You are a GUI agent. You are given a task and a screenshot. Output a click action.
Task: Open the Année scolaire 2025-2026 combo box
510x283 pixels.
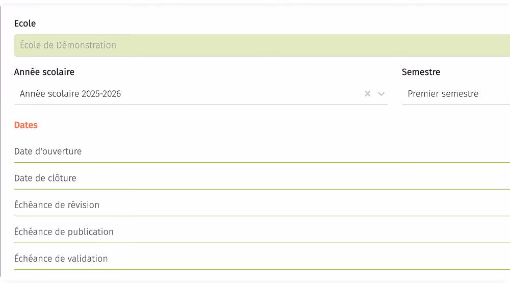(x=201, y=94)
